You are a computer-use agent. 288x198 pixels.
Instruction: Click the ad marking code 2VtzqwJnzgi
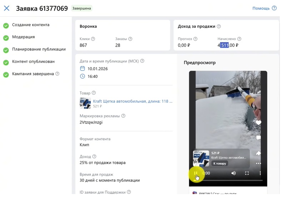click(x=91, y=122)
